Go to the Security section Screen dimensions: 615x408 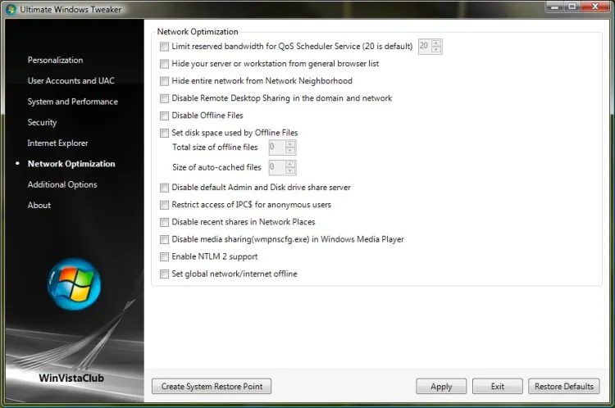(x=42, y=122)
